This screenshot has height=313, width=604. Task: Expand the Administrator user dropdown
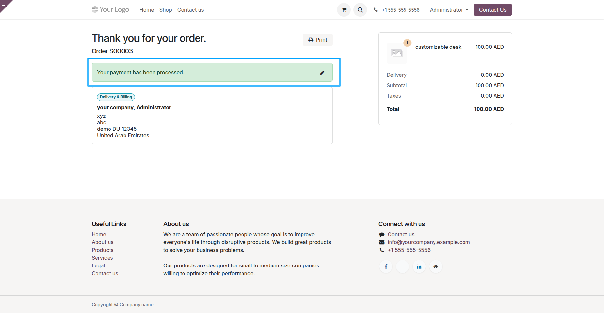pyautogui.click(x=449, y=10)
